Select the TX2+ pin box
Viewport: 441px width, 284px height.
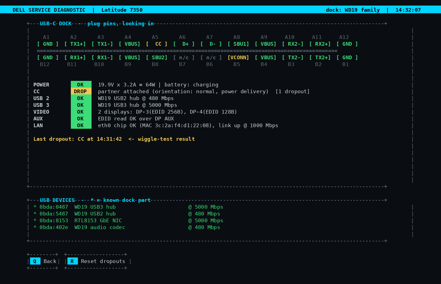click(320, 57)
